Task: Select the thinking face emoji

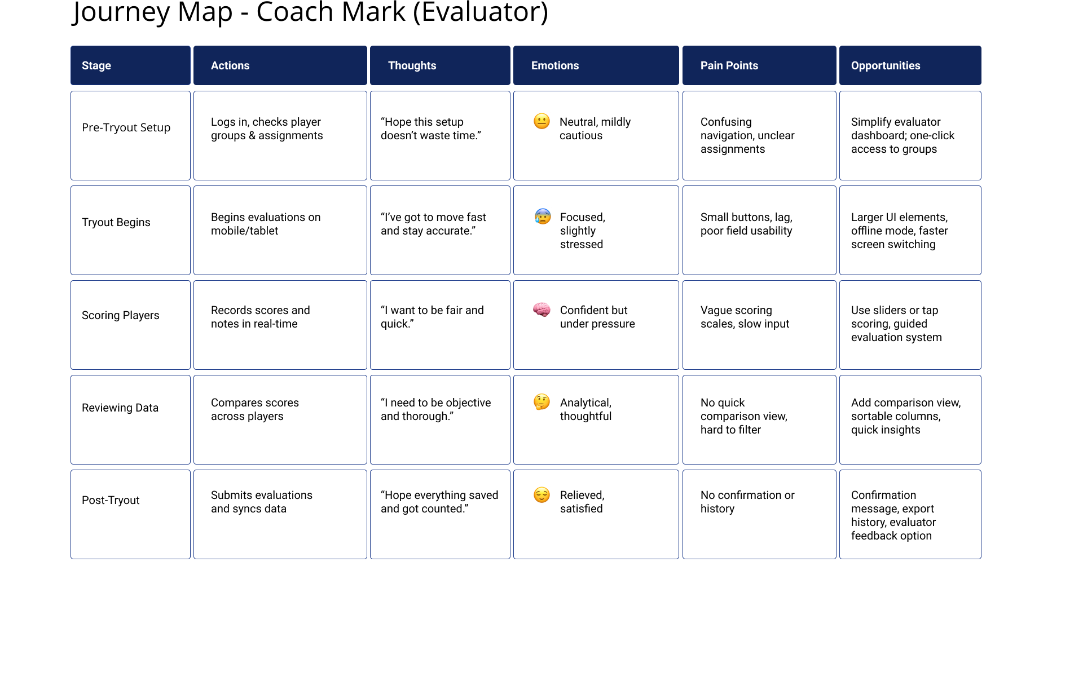Action: pyautogui.click(x=541, y=402)
